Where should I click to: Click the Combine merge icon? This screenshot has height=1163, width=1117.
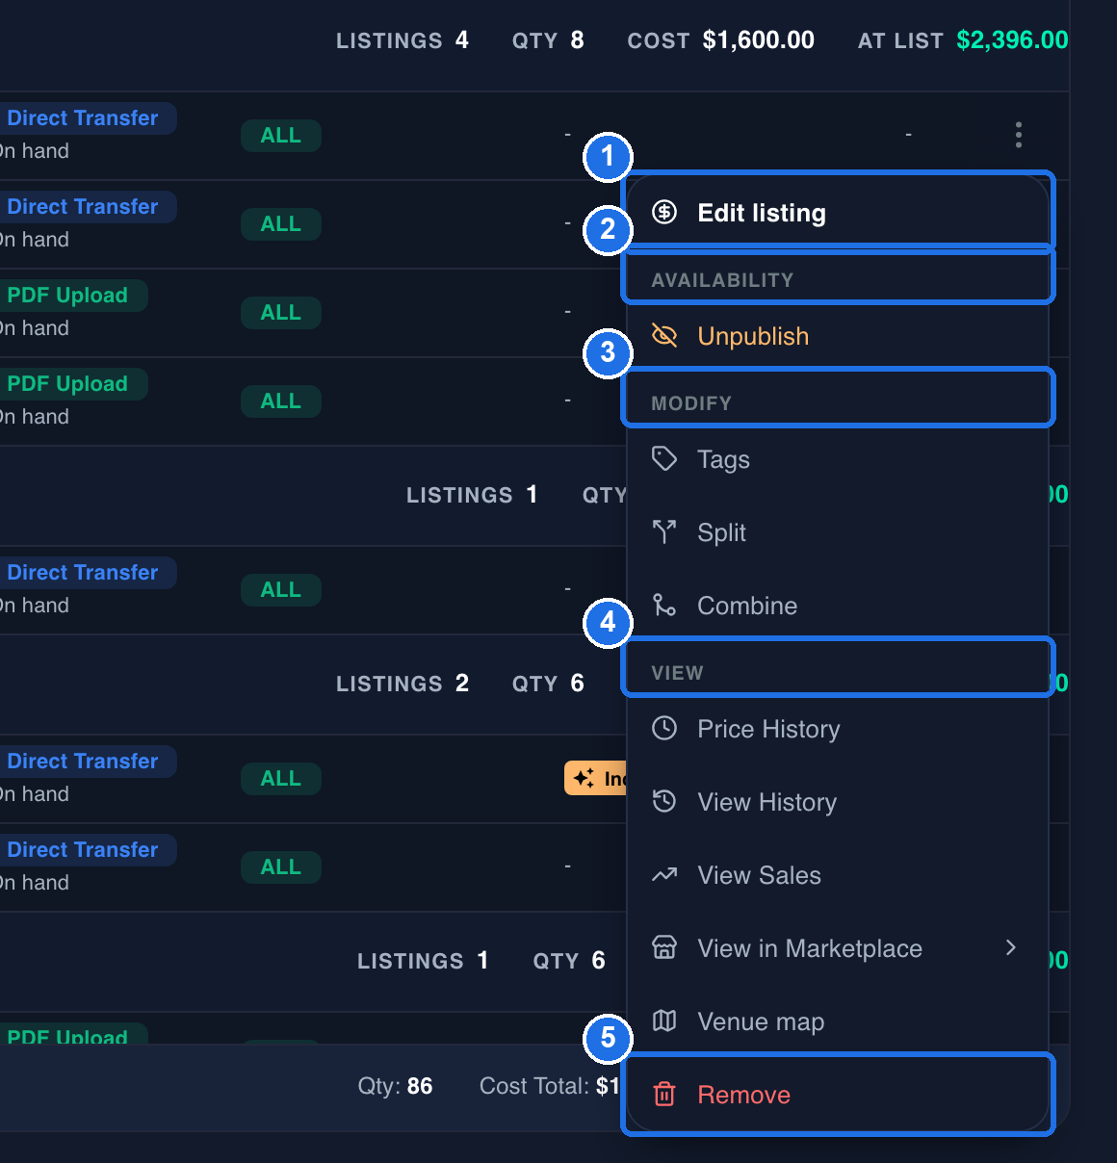point(664,605)
